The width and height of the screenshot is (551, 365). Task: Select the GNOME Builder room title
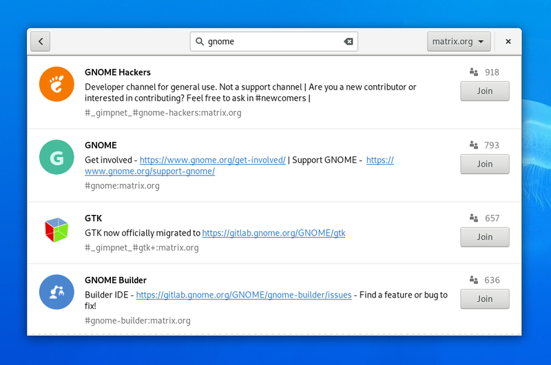pos(116,280)
